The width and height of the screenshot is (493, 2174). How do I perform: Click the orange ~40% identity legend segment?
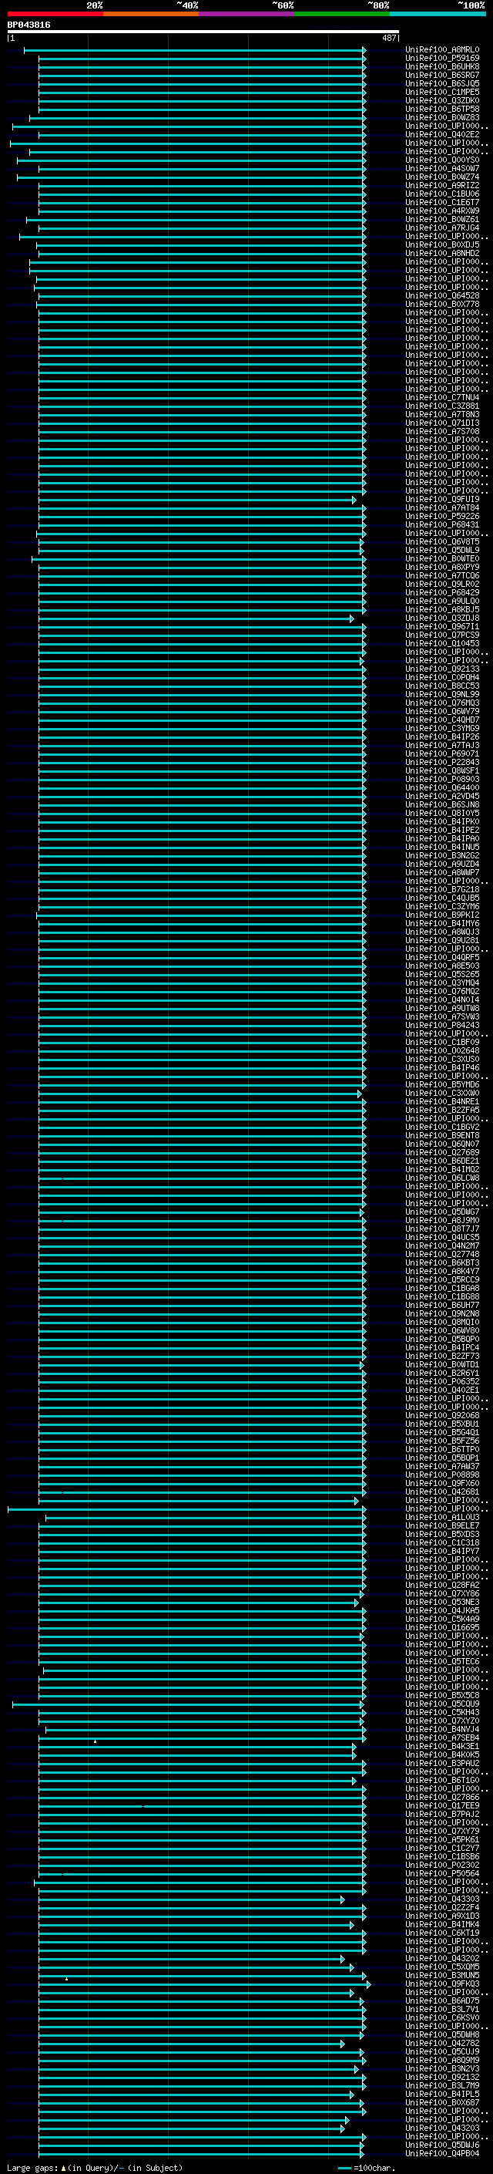pyautogui.click(x=151, y=14)
